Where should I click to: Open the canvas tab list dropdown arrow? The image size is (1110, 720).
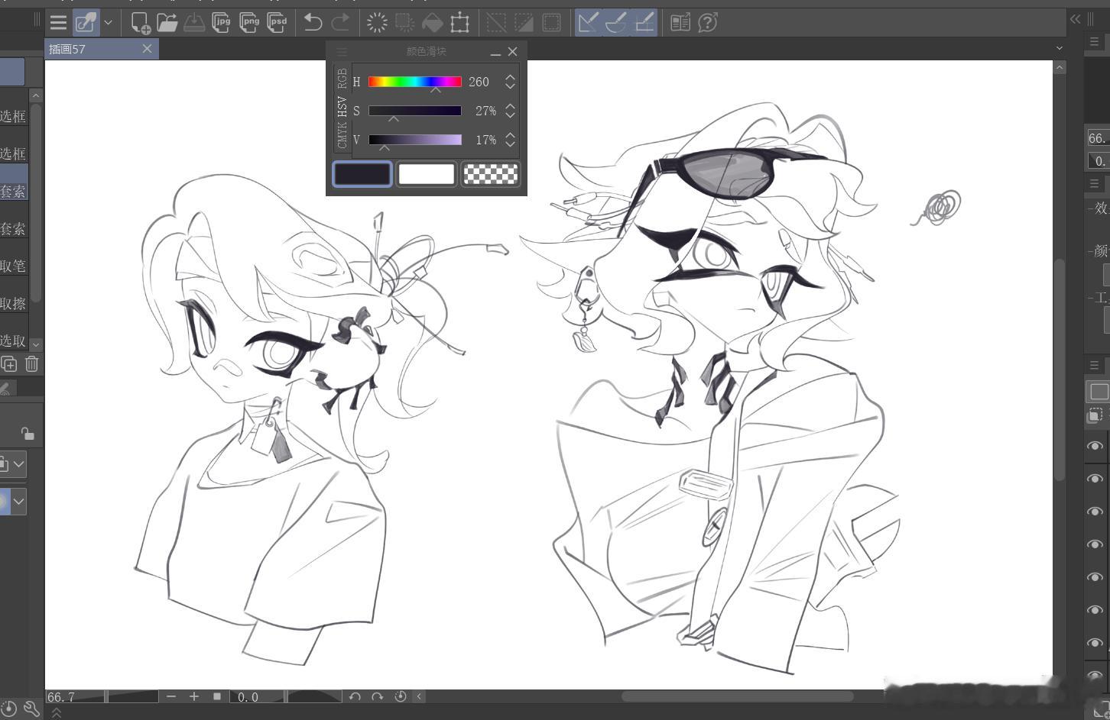pos(1060,48)
